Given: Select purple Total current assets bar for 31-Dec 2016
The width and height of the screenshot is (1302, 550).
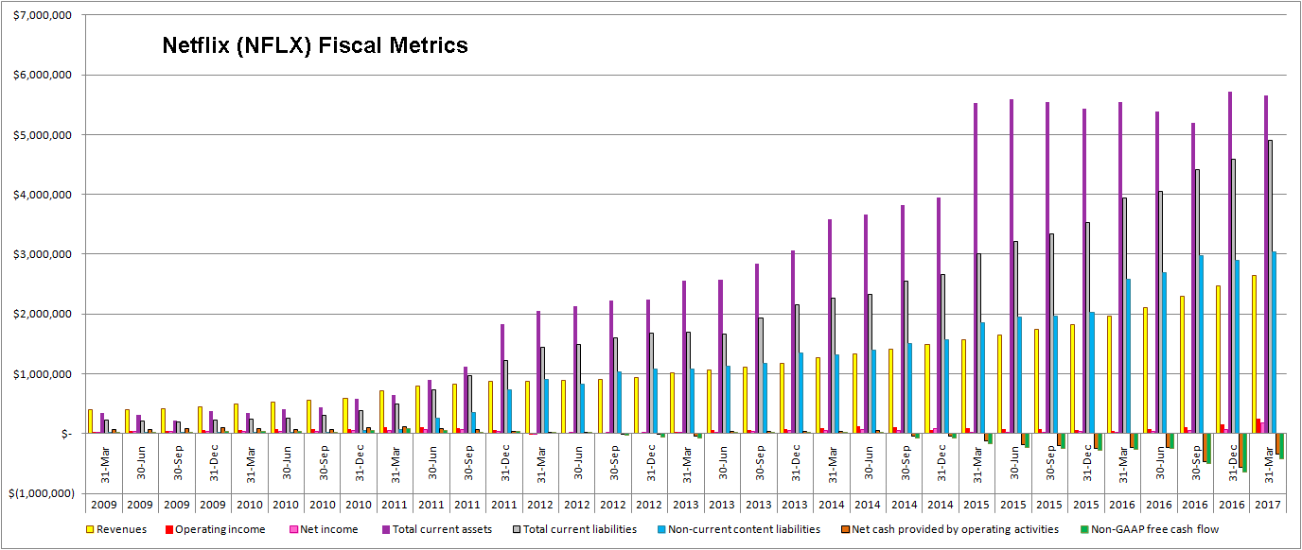Looking at the screenshot, I should [x=1229, y=263].
